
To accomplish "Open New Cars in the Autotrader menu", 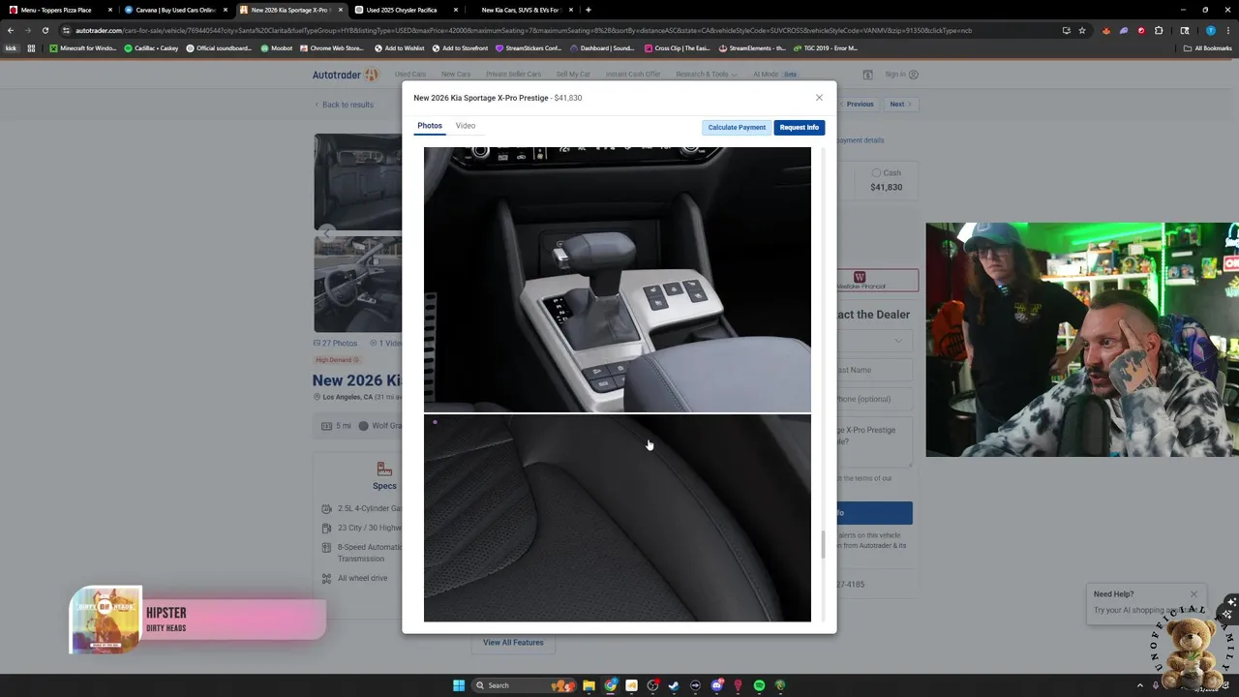I will pyautogui.click(x=456, y=75).
